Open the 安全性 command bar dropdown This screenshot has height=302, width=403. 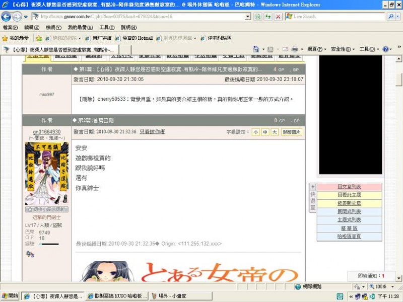click(x=341, y=49)
